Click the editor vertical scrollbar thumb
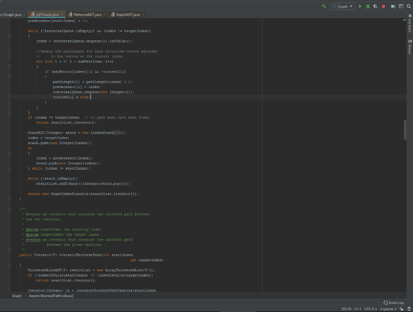 tap(405, 130)
